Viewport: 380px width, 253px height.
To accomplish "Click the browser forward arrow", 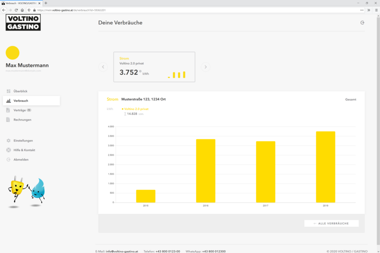I will [10, 10].
